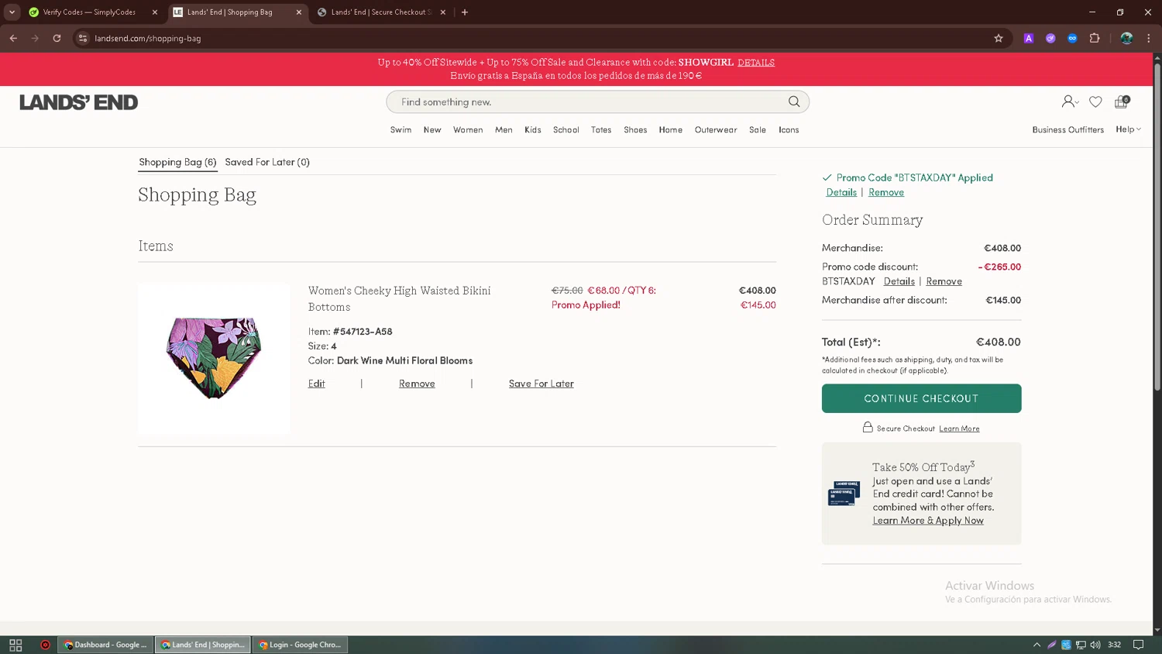1162x654 pixels.
Task: Click the purple A extension icon
Action: click(1029, 38)
